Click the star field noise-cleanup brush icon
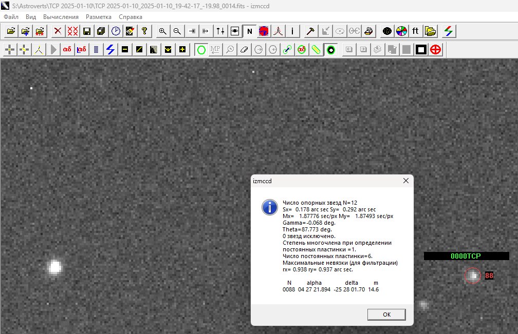Screen dimensions: 518x334 (130, 31)
